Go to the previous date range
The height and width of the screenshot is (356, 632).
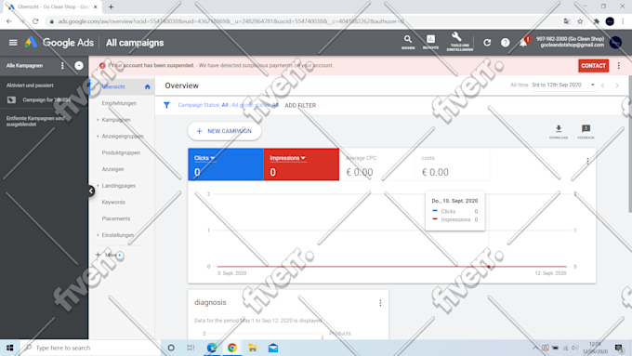(603, 86)
